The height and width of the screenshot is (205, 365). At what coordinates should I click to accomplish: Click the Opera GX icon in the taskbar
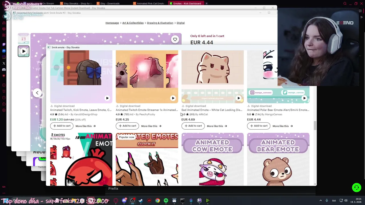116,200
